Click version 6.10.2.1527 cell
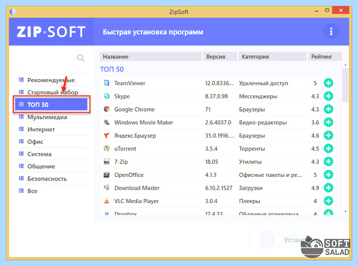The height and width of the screenshot is (266, 358). pos(218,188)
